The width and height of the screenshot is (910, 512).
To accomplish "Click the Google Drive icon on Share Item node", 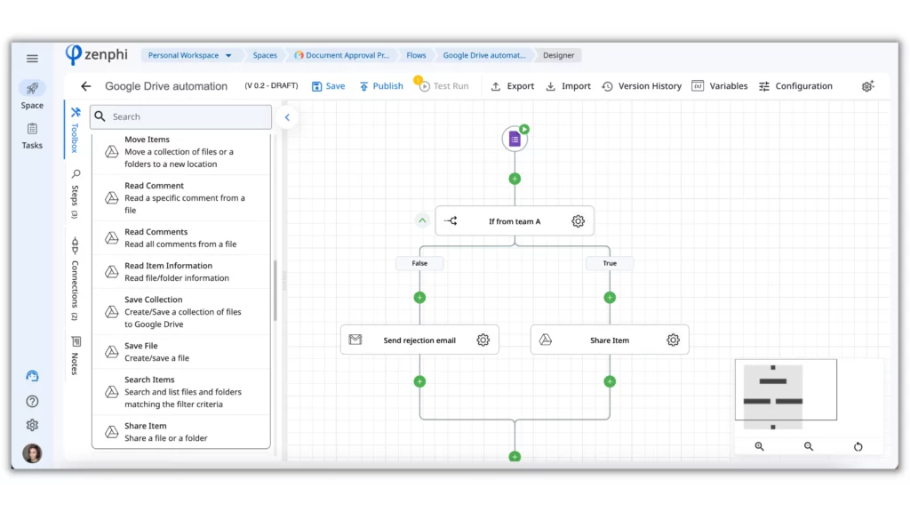I will 546,340.
